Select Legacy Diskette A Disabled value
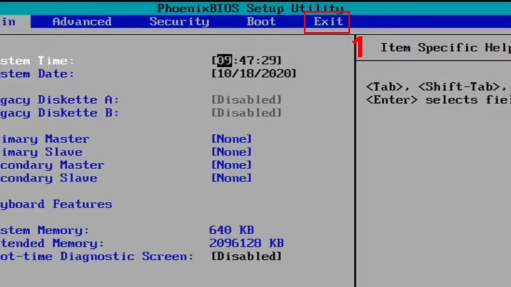Screen dimensions: 511x287 [x=247, y=100]
